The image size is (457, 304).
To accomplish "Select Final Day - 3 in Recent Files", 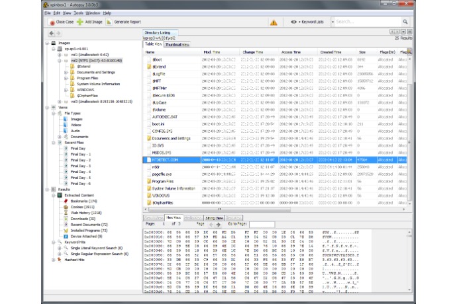I will (80, 166).
